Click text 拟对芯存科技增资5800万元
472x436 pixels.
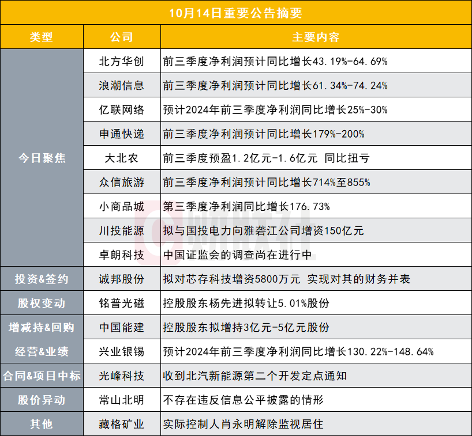point(231,279)
